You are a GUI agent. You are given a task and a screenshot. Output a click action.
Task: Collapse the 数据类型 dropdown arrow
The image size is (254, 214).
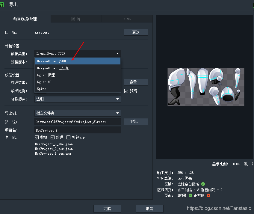coord(118,53)
